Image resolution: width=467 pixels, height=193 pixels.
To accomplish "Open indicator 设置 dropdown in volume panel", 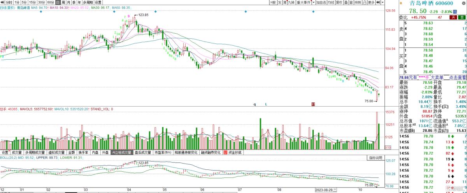I will 5,153.
